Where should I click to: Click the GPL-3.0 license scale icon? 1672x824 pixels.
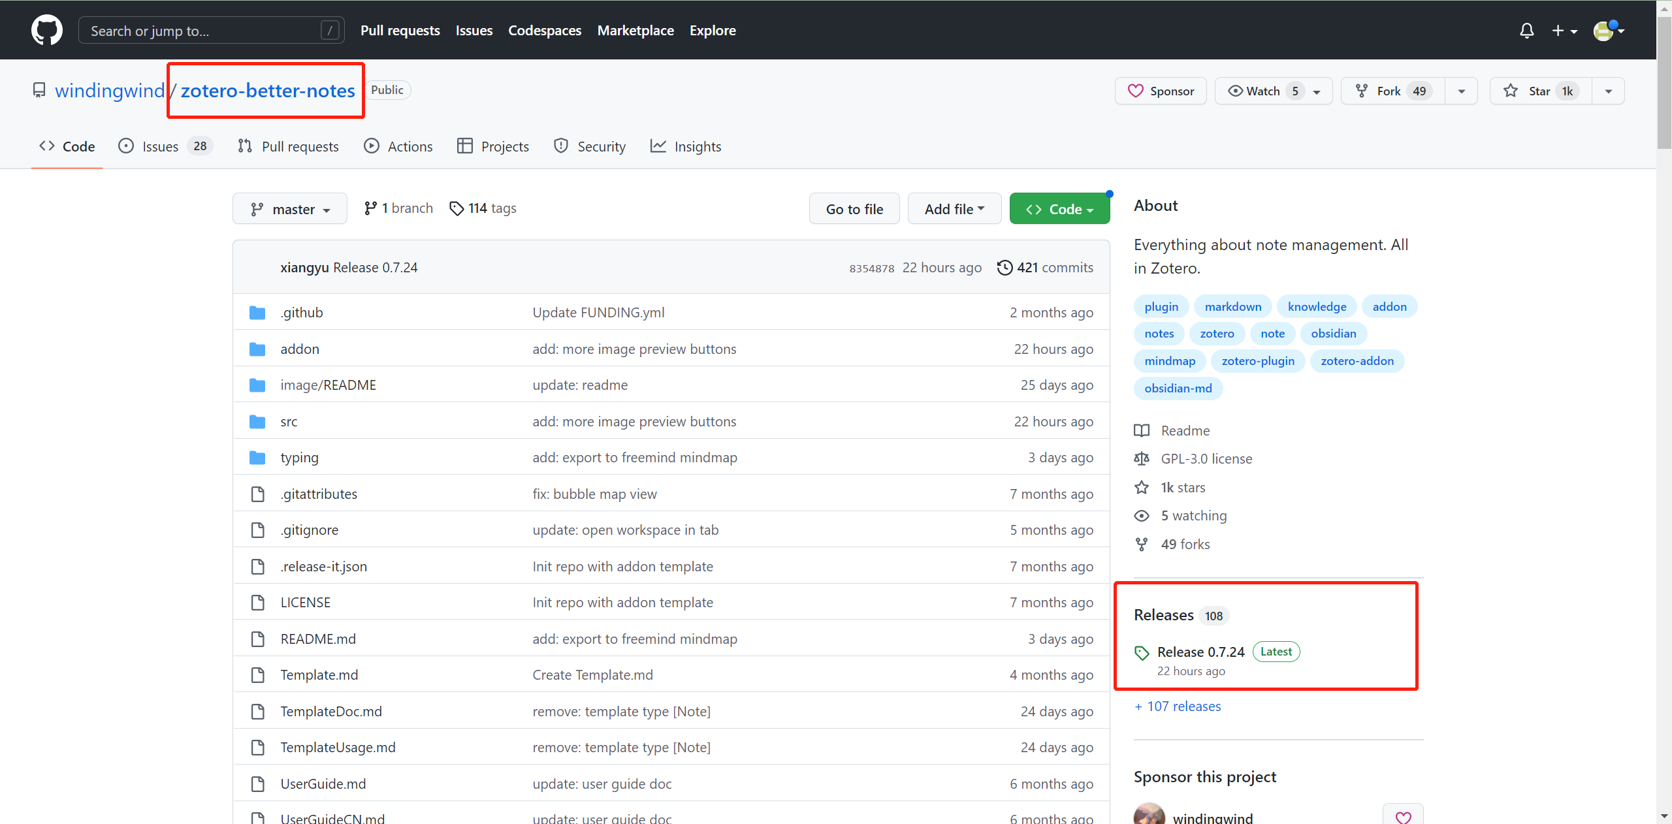(1142, 459)
